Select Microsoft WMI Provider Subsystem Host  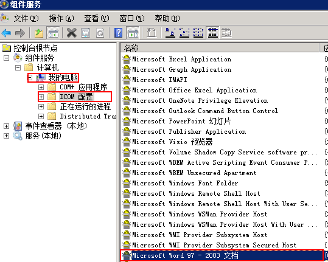[x=200, y=235]
